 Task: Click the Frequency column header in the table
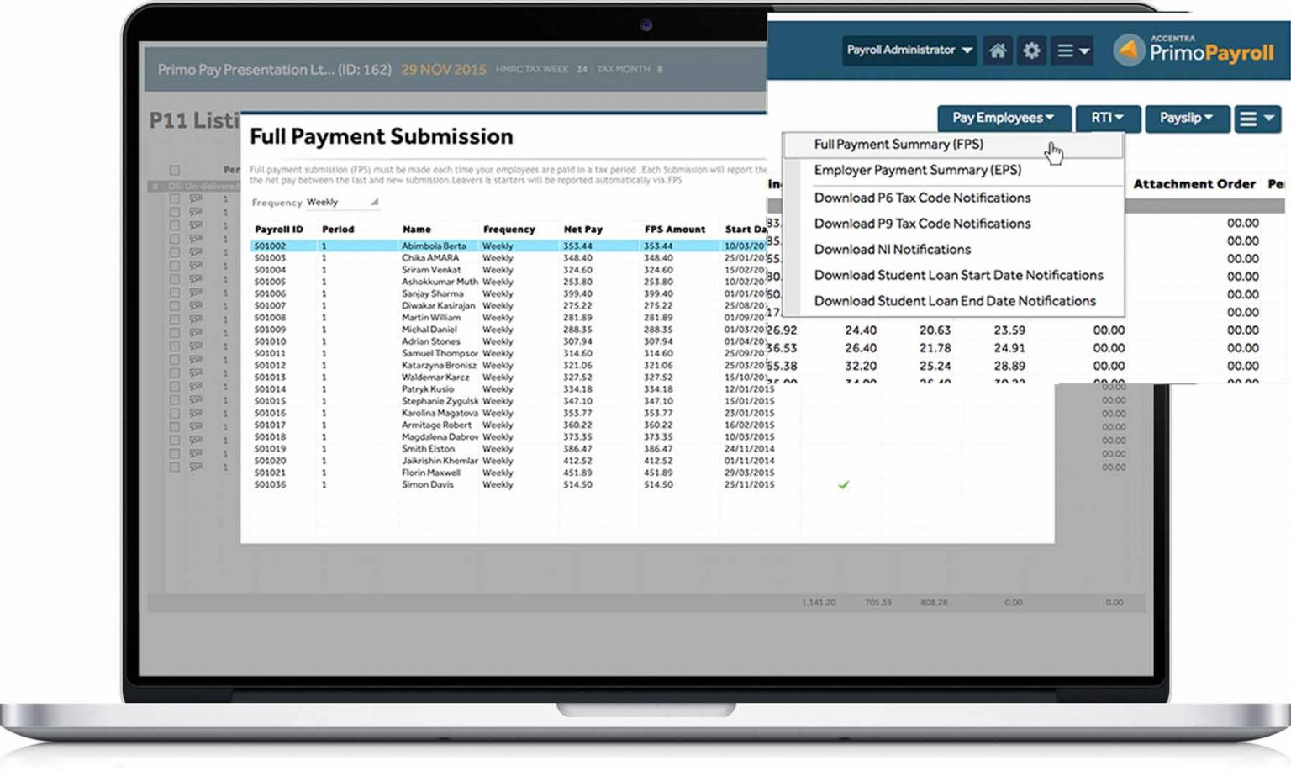[x=508, y=229]
